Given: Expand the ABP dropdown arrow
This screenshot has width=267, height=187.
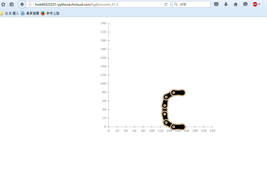Looking at the screenshot, I should click(x=259, y=4).
